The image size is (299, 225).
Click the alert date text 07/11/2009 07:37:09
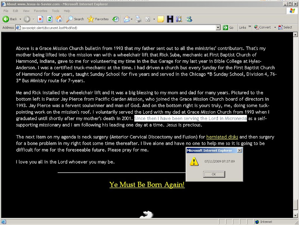[219, 161]
